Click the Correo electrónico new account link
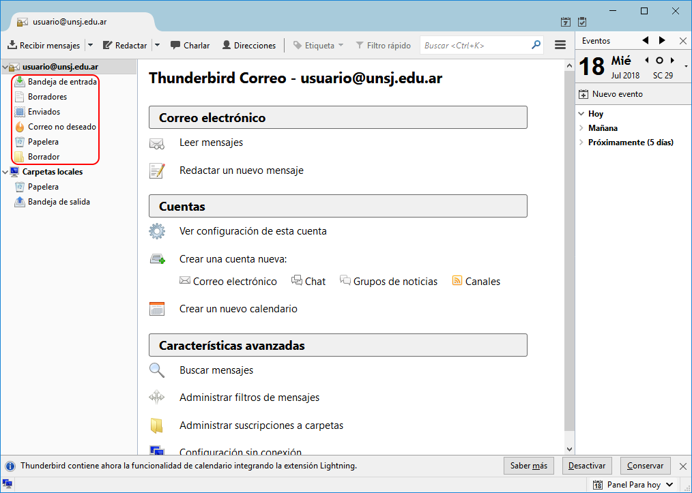 (228, 282)
